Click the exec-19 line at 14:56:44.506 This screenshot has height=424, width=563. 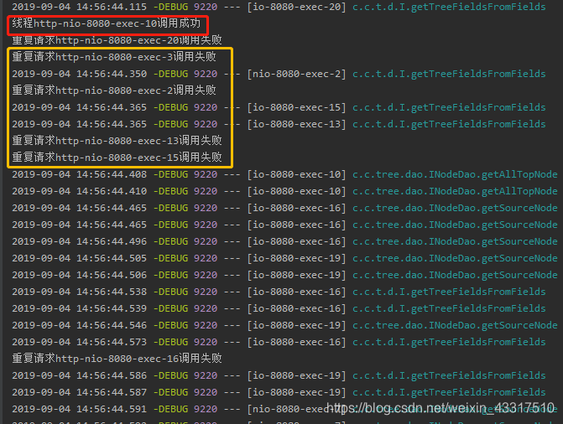(x=284, y=275)
